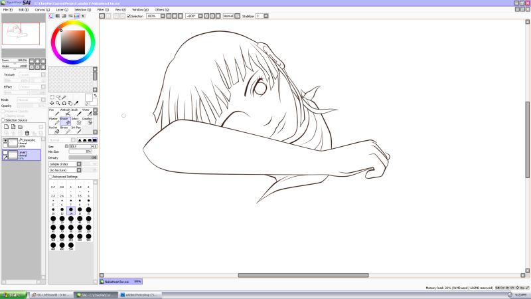Open the brush shape (simple circle) dropdown
Viewport: 531px width, 299px height.
click(72, 164)
